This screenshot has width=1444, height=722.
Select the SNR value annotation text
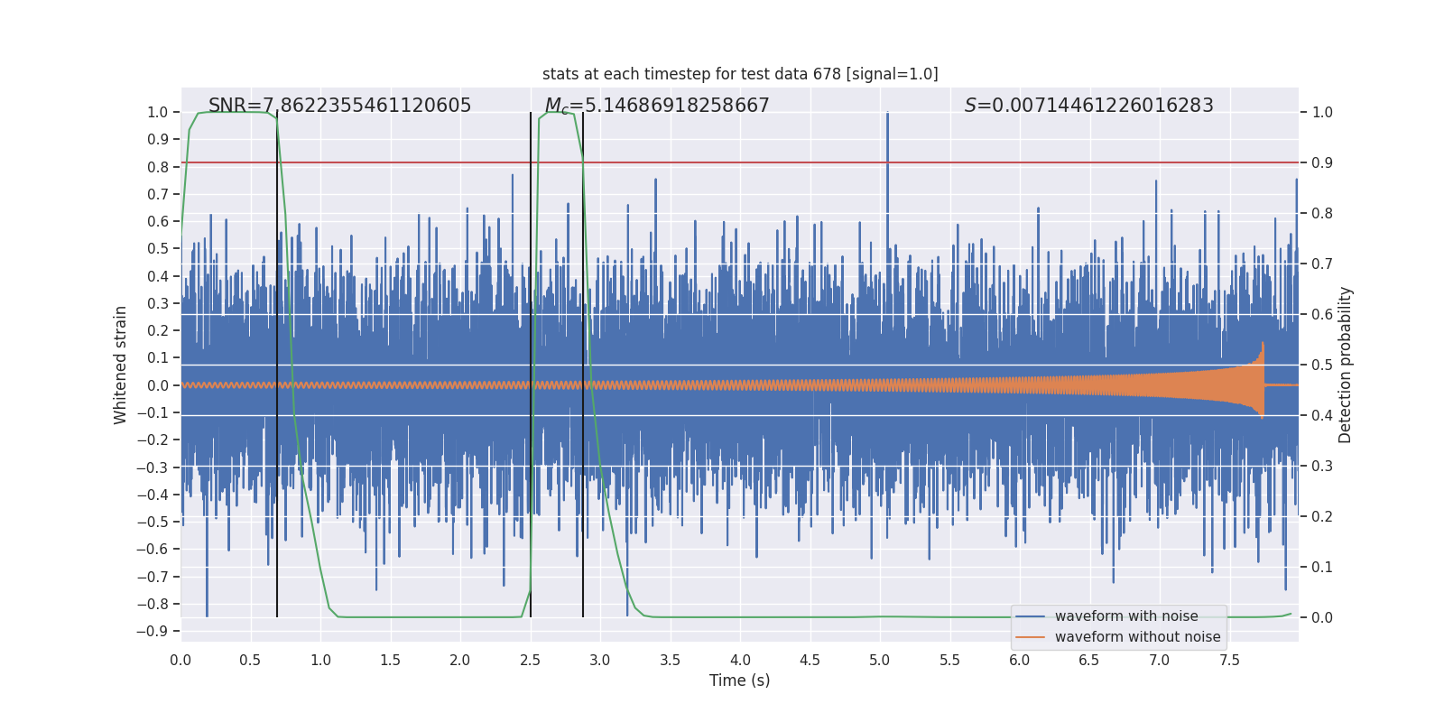click(x=339, y=106)
